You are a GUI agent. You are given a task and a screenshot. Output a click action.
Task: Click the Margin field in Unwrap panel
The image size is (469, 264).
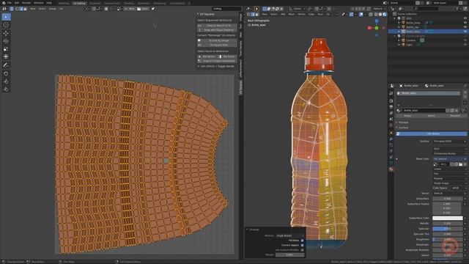coord(289,254)
